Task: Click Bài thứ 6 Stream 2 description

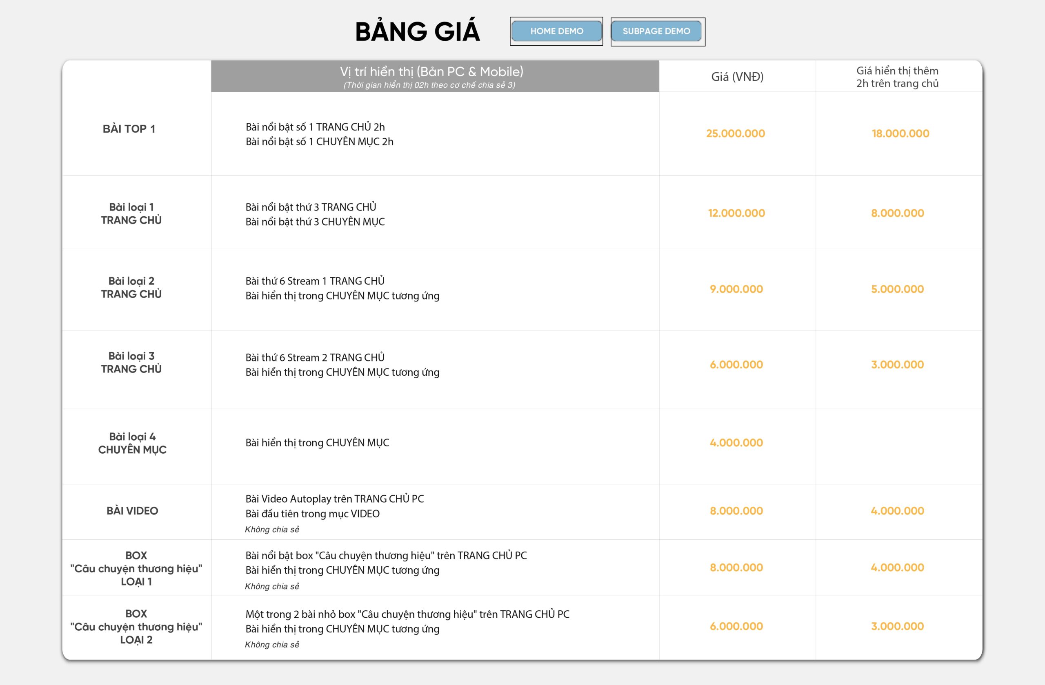Action: [315, 358]
